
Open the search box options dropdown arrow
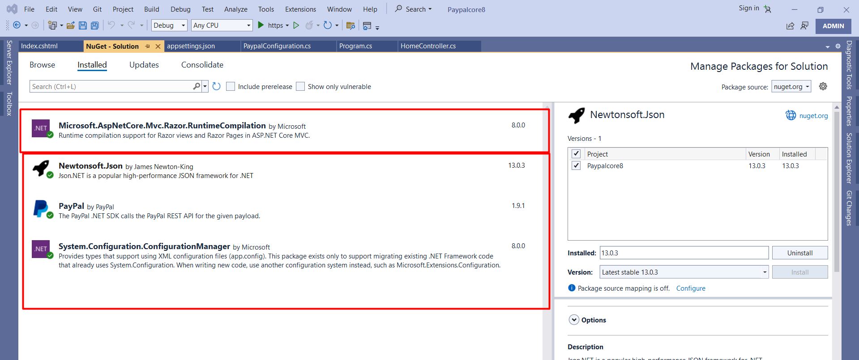click(205, 86)
